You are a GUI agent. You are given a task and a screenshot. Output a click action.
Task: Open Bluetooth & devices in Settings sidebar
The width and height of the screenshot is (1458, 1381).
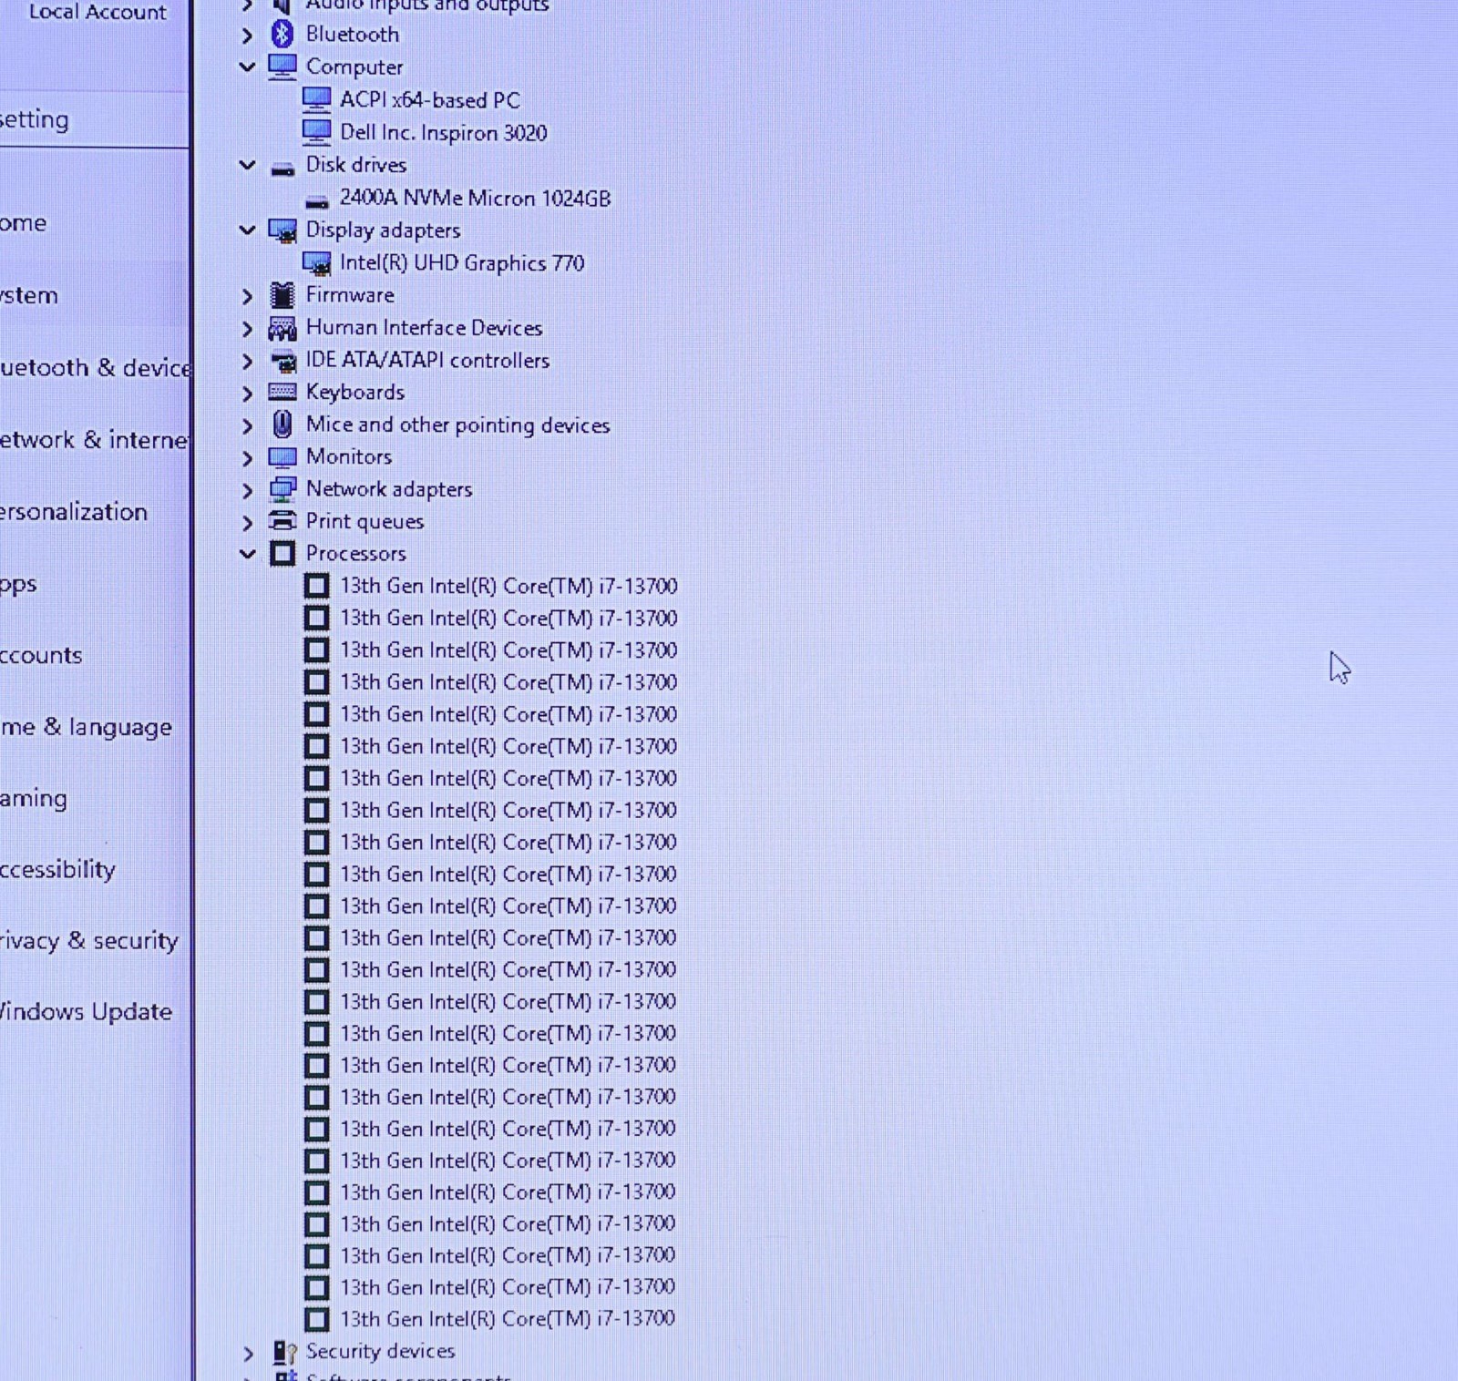coord(95,368)
